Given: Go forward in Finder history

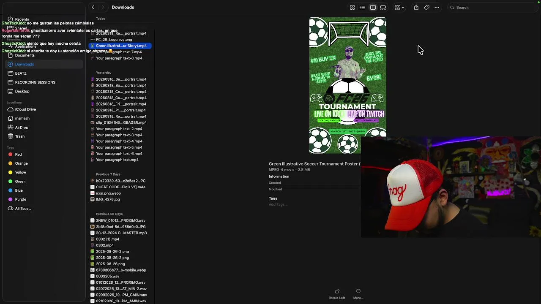Looking at the screenshot, I should [103, 7].
